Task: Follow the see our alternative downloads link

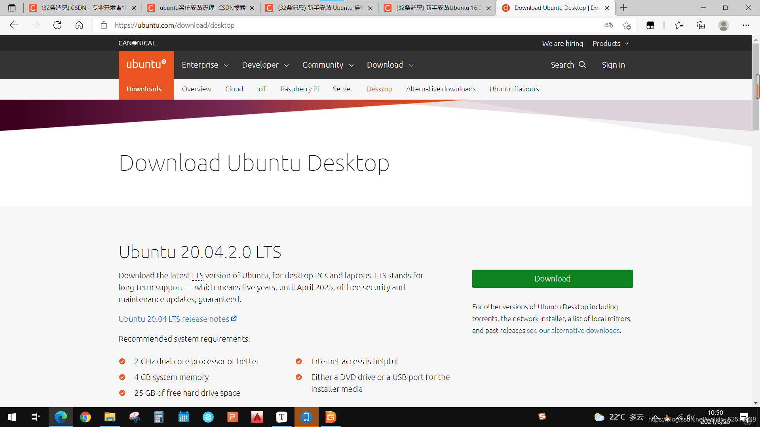Action: 573,331
